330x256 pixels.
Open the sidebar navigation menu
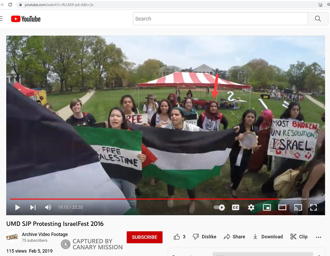pyautogui.click(x=1, y=18)
